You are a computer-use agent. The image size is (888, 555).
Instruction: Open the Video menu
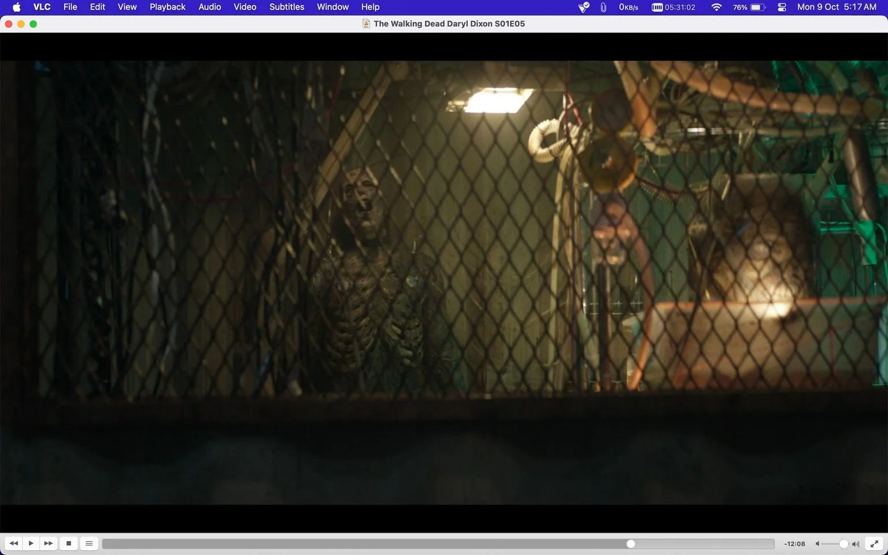click(x=245, y=7)
